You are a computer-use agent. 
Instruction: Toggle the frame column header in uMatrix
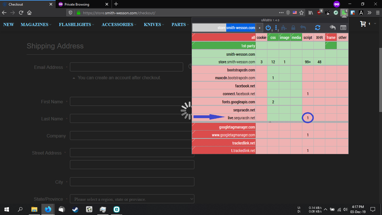tap(331, 38)
